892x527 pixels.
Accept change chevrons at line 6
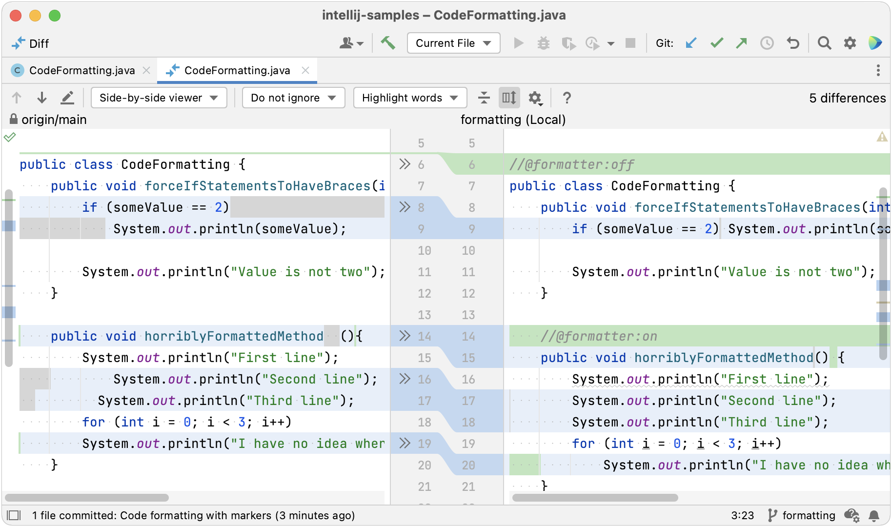click(405, 164)
